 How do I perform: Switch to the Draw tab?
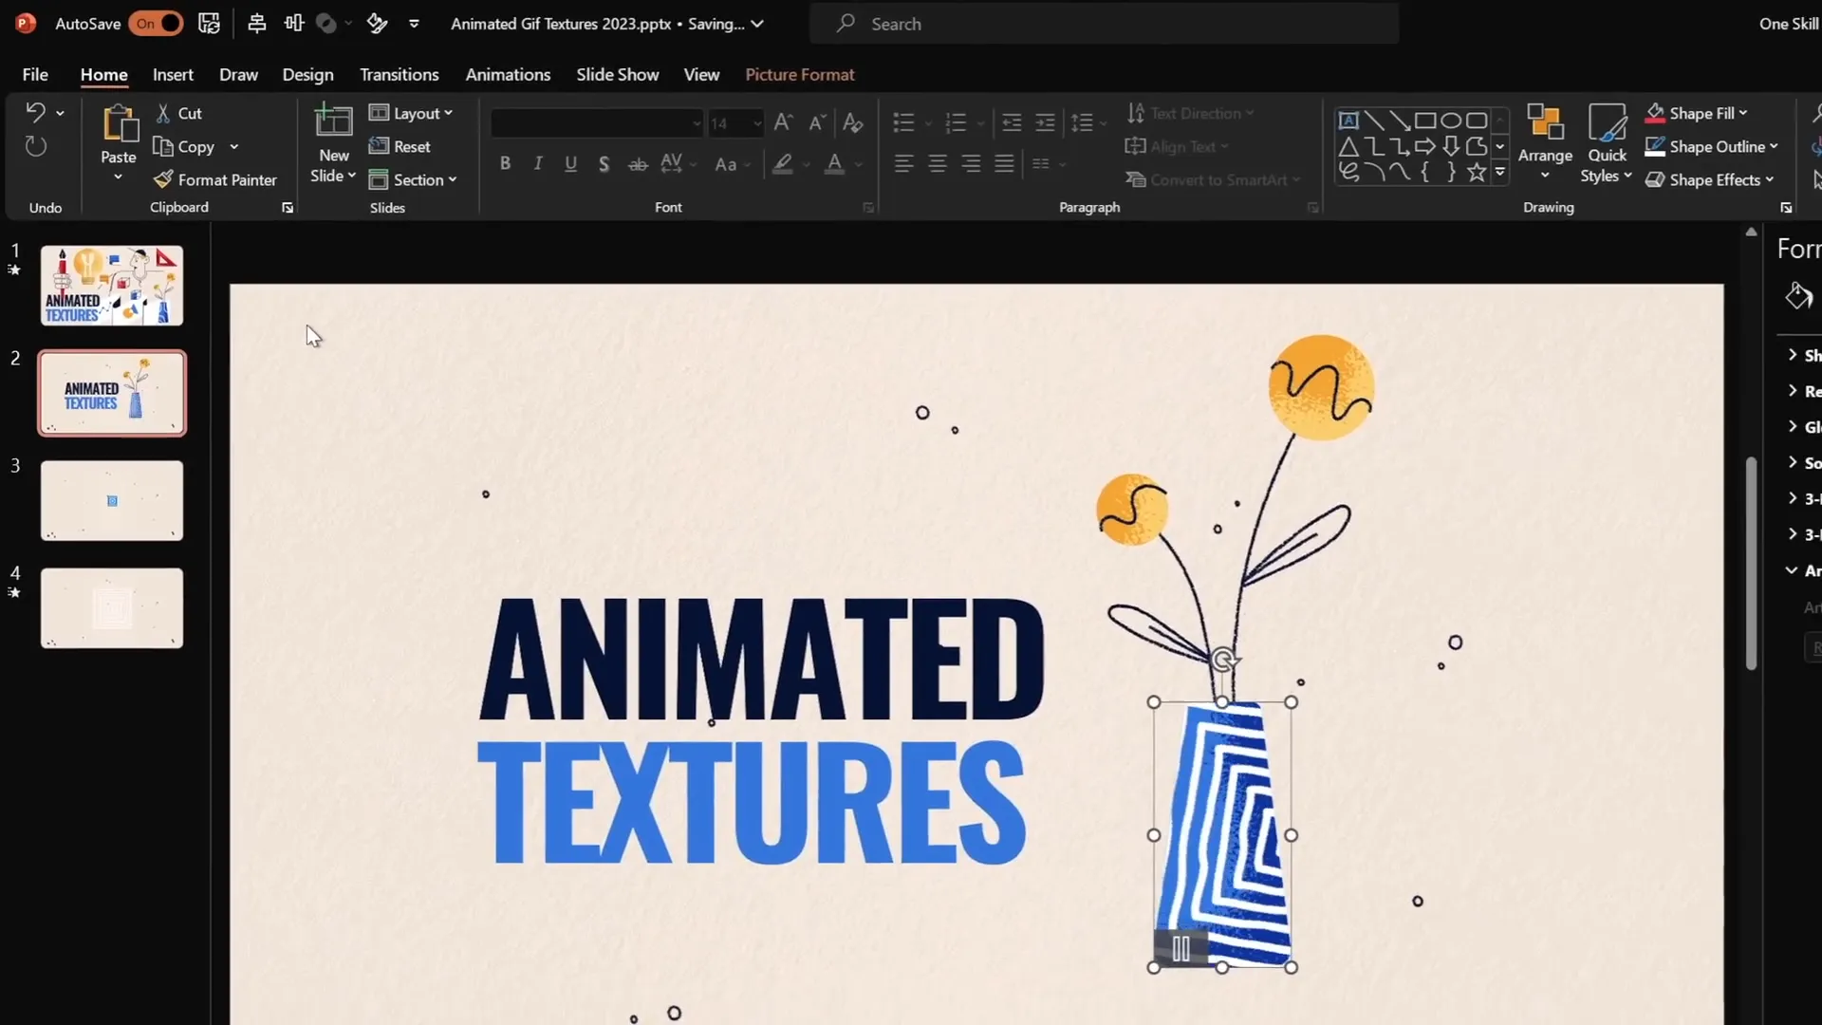tap(238, 74)
